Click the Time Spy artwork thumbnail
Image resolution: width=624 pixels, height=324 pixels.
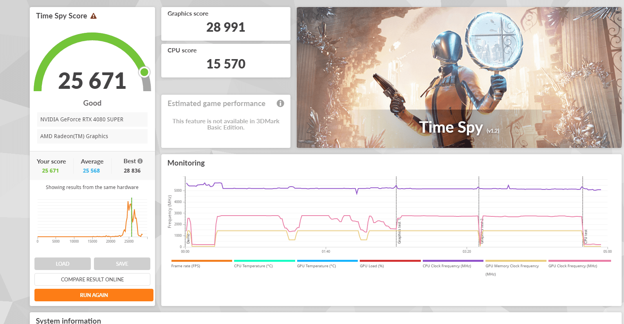(x=459, y=77)
